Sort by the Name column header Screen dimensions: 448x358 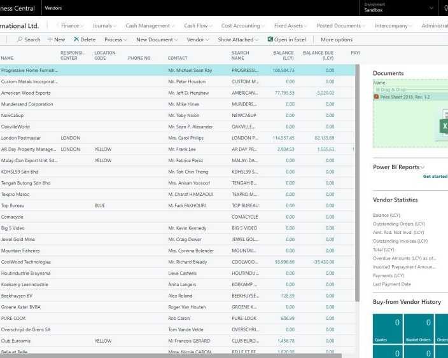(x=7, y=58)
